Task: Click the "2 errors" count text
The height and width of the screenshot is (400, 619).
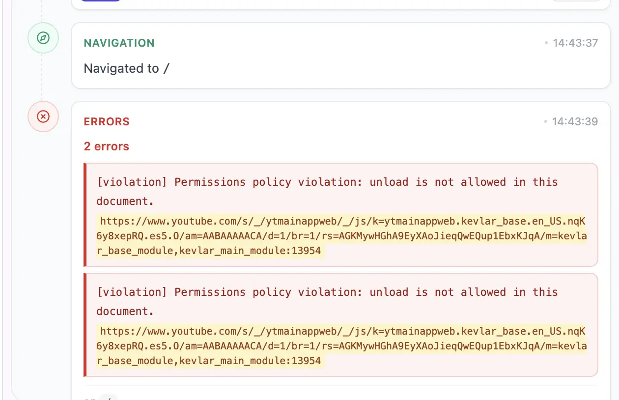Action: tap(106, 146)
